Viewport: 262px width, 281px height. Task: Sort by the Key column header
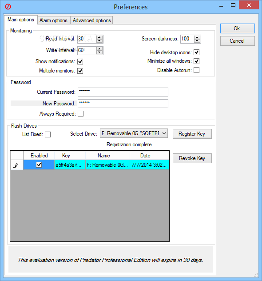tap(70, 155)
